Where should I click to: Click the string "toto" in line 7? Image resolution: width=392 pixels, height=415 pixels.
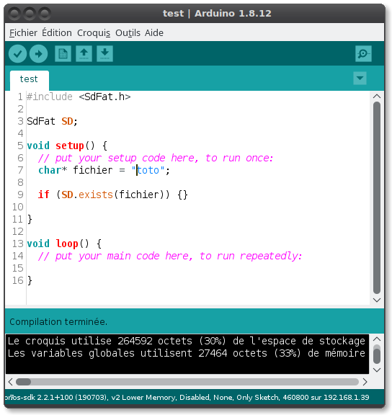tap(148, 170)
